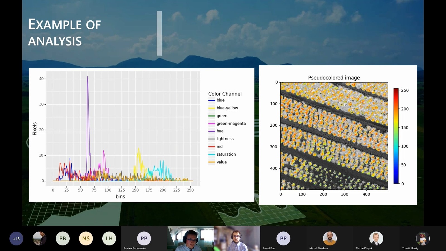Click the saturation legend entry

(226, 154)
